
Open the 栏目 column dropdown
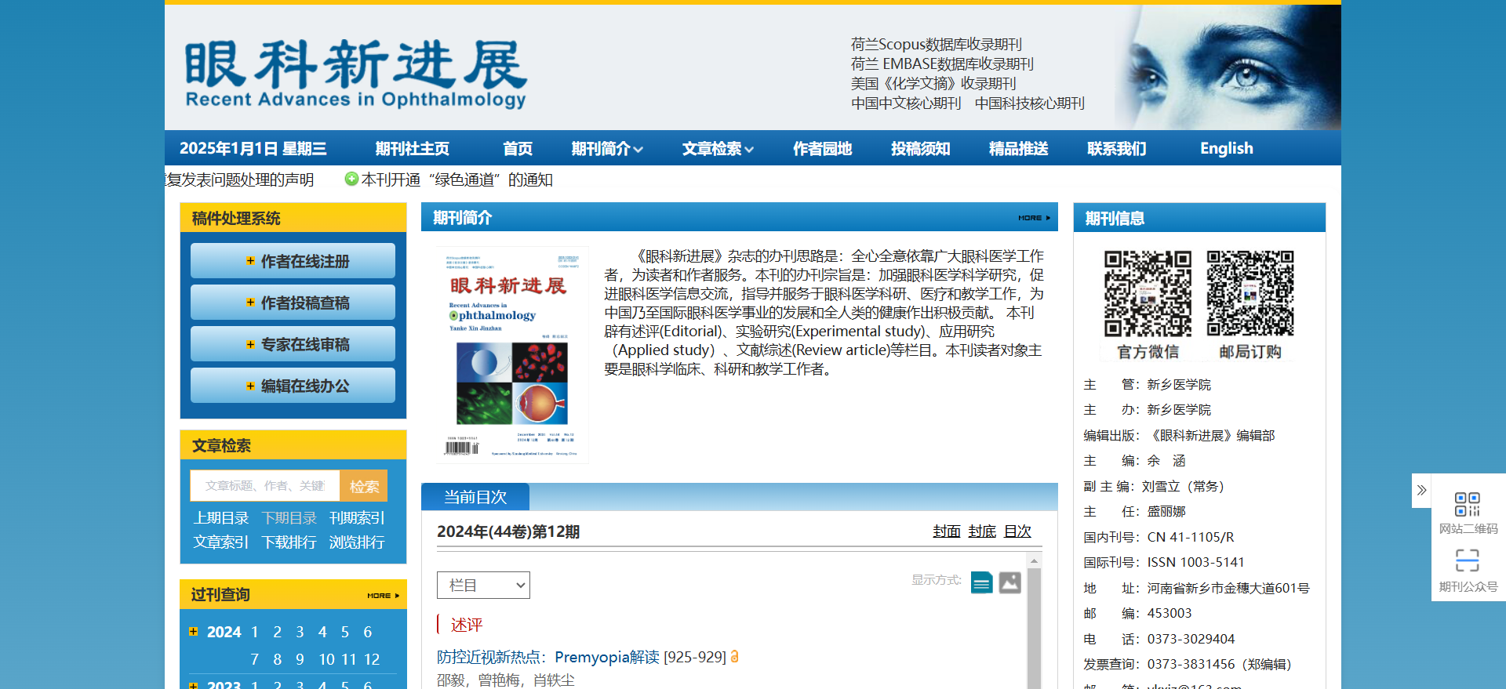(483, 586)
